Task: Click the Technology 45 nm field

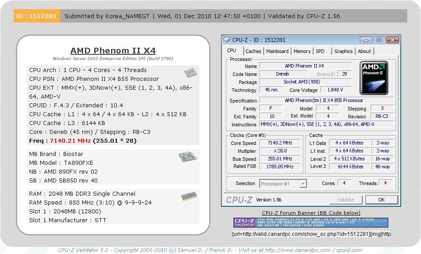Action: tap(271, 90)
